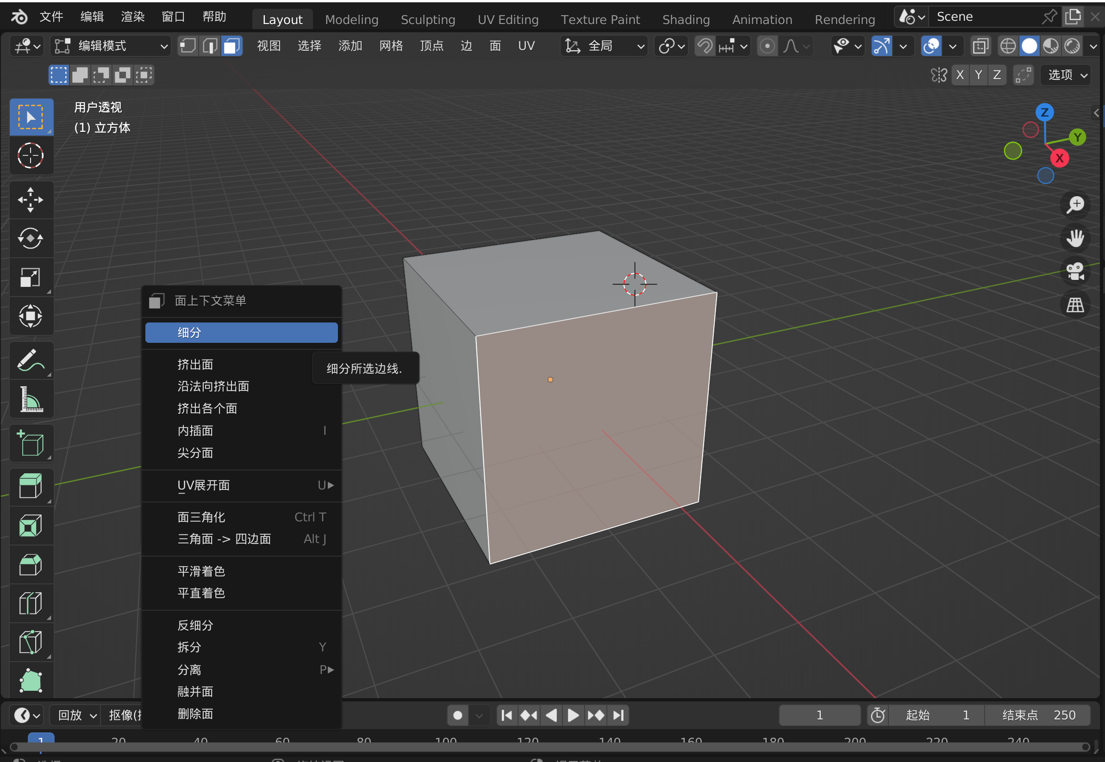Switch to face select mode
The width and height of the screenshot is (1105, 762).
coord(232,46)
